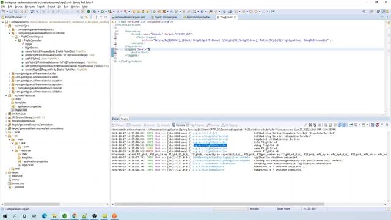Open the Project menu
The height and width of the screenshot is (220, 391).
click(51, 7)
